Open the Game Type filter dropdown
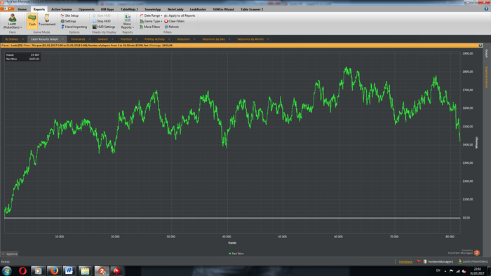491x276 pixels. tap(151, 21)
